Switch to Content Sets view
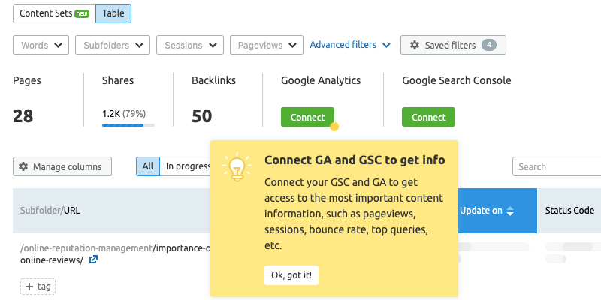The image size is (601, 300). (x=45, y=13)
